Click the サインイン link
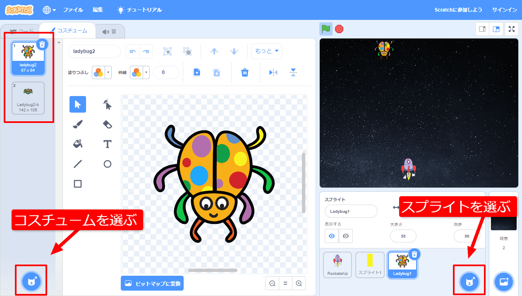The width and height of the screenshot is (522, 296). (x=504, y=9)
